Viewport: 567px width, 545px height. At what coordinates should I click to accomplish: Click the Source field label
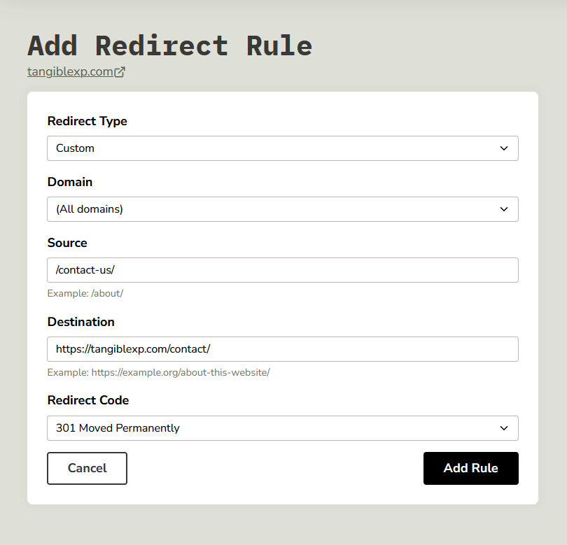tap(67, 243)
